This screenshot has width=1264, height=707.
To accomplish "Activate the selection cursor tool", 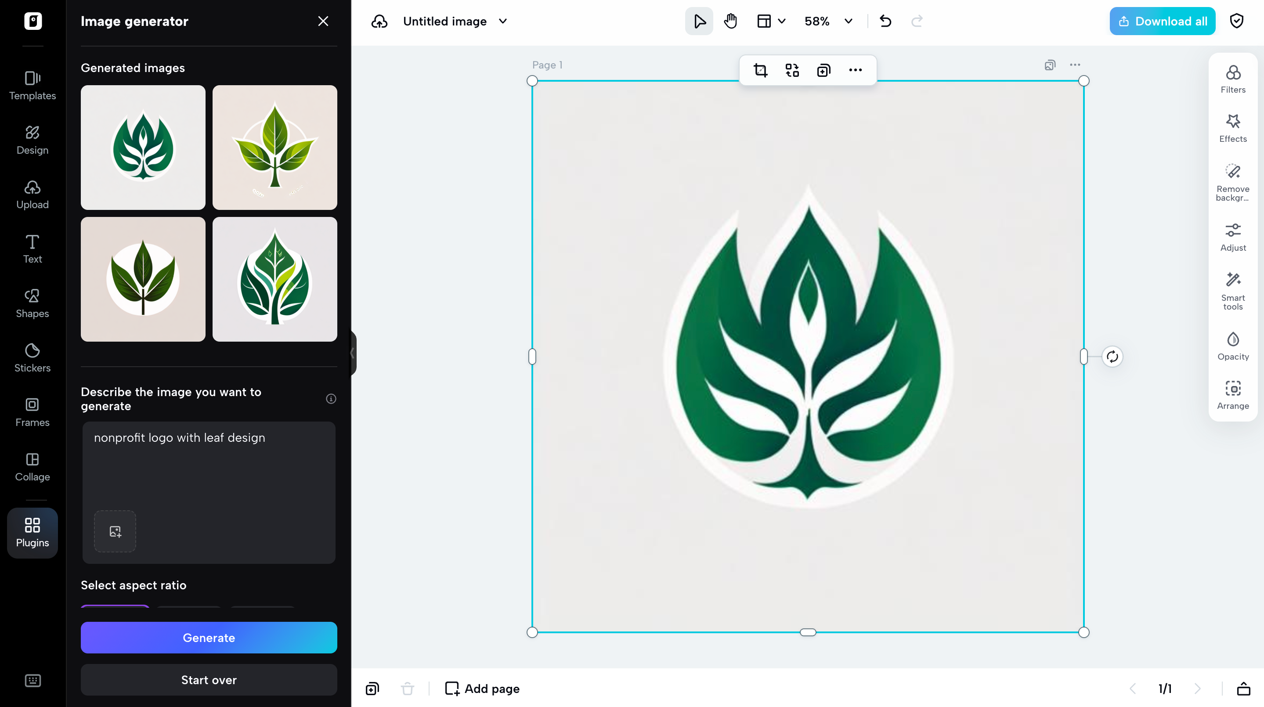I will coord(699,21).
